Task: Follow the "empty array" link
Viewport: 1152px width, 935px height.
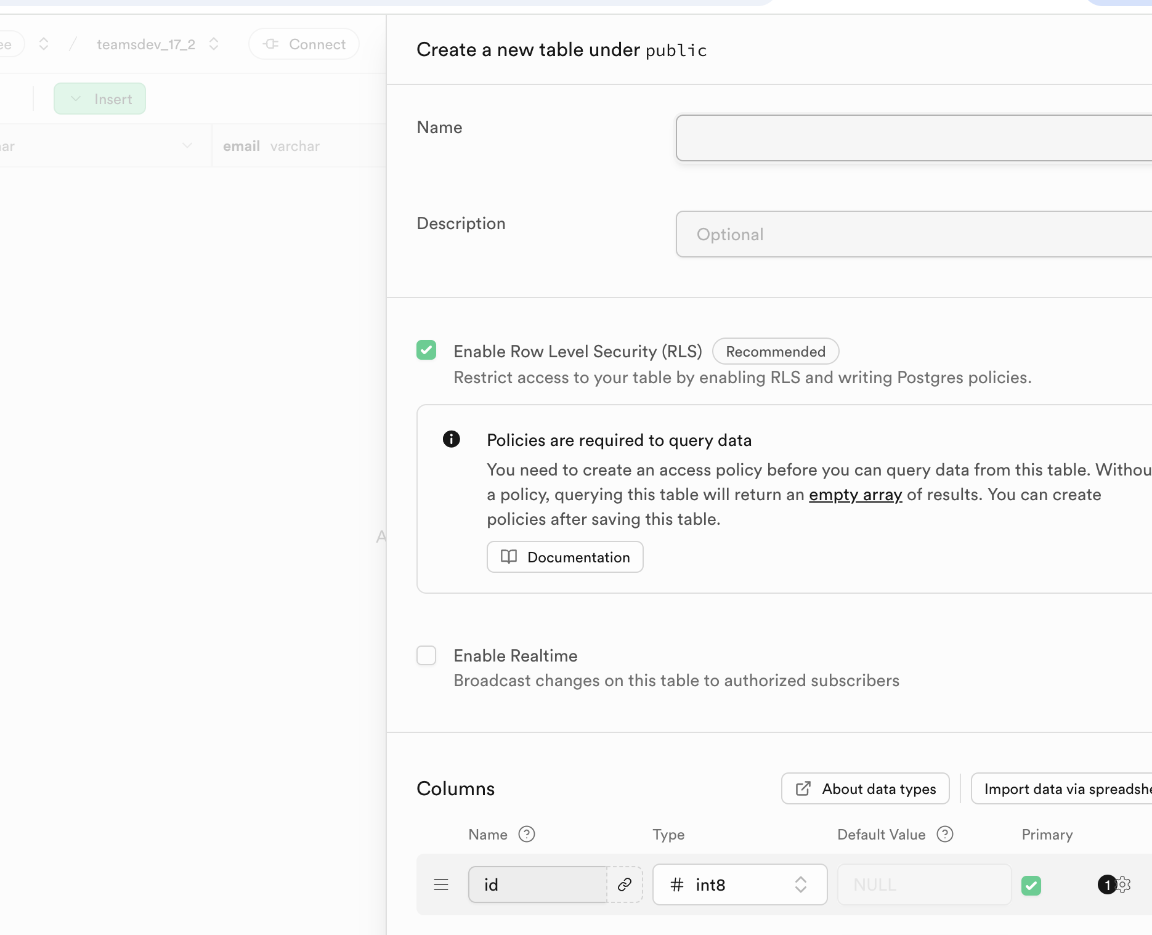Action: [x=855, y=495]
